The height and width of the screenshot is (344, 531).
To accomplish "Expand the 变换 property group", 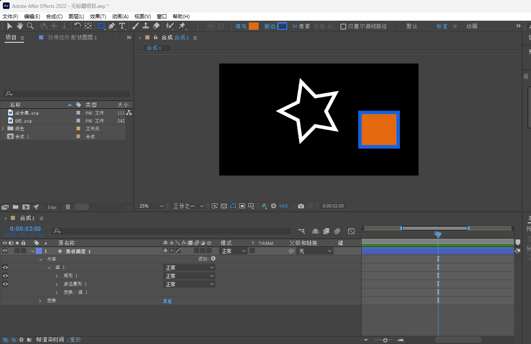I will [x=40, y=301].
